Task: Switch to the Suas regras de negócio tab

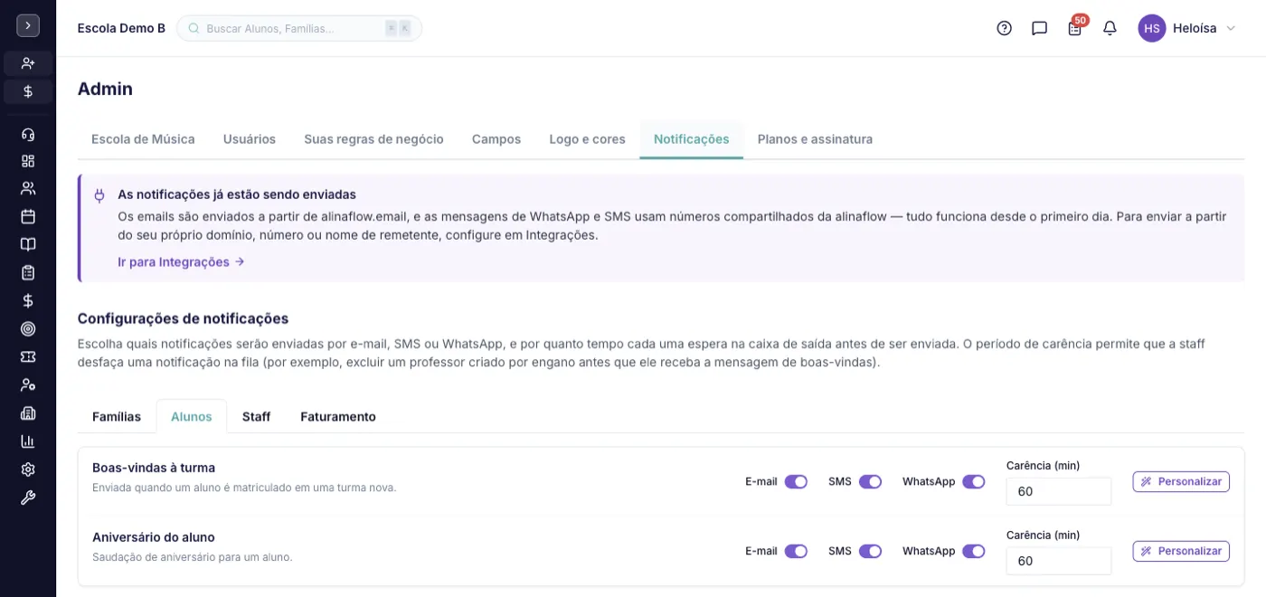Action: [x=373, y=139]
